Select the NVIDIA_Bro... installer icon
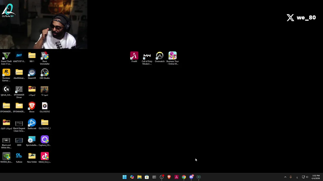The height and width of the screenshot is (181, 323). pos(6,158)
